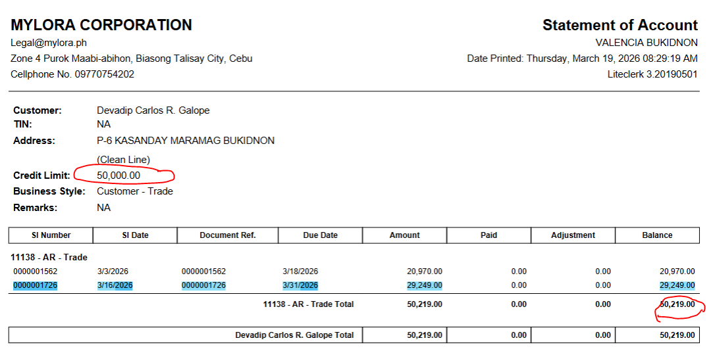Click the Adjustment column header

click(x=573, y=235)
